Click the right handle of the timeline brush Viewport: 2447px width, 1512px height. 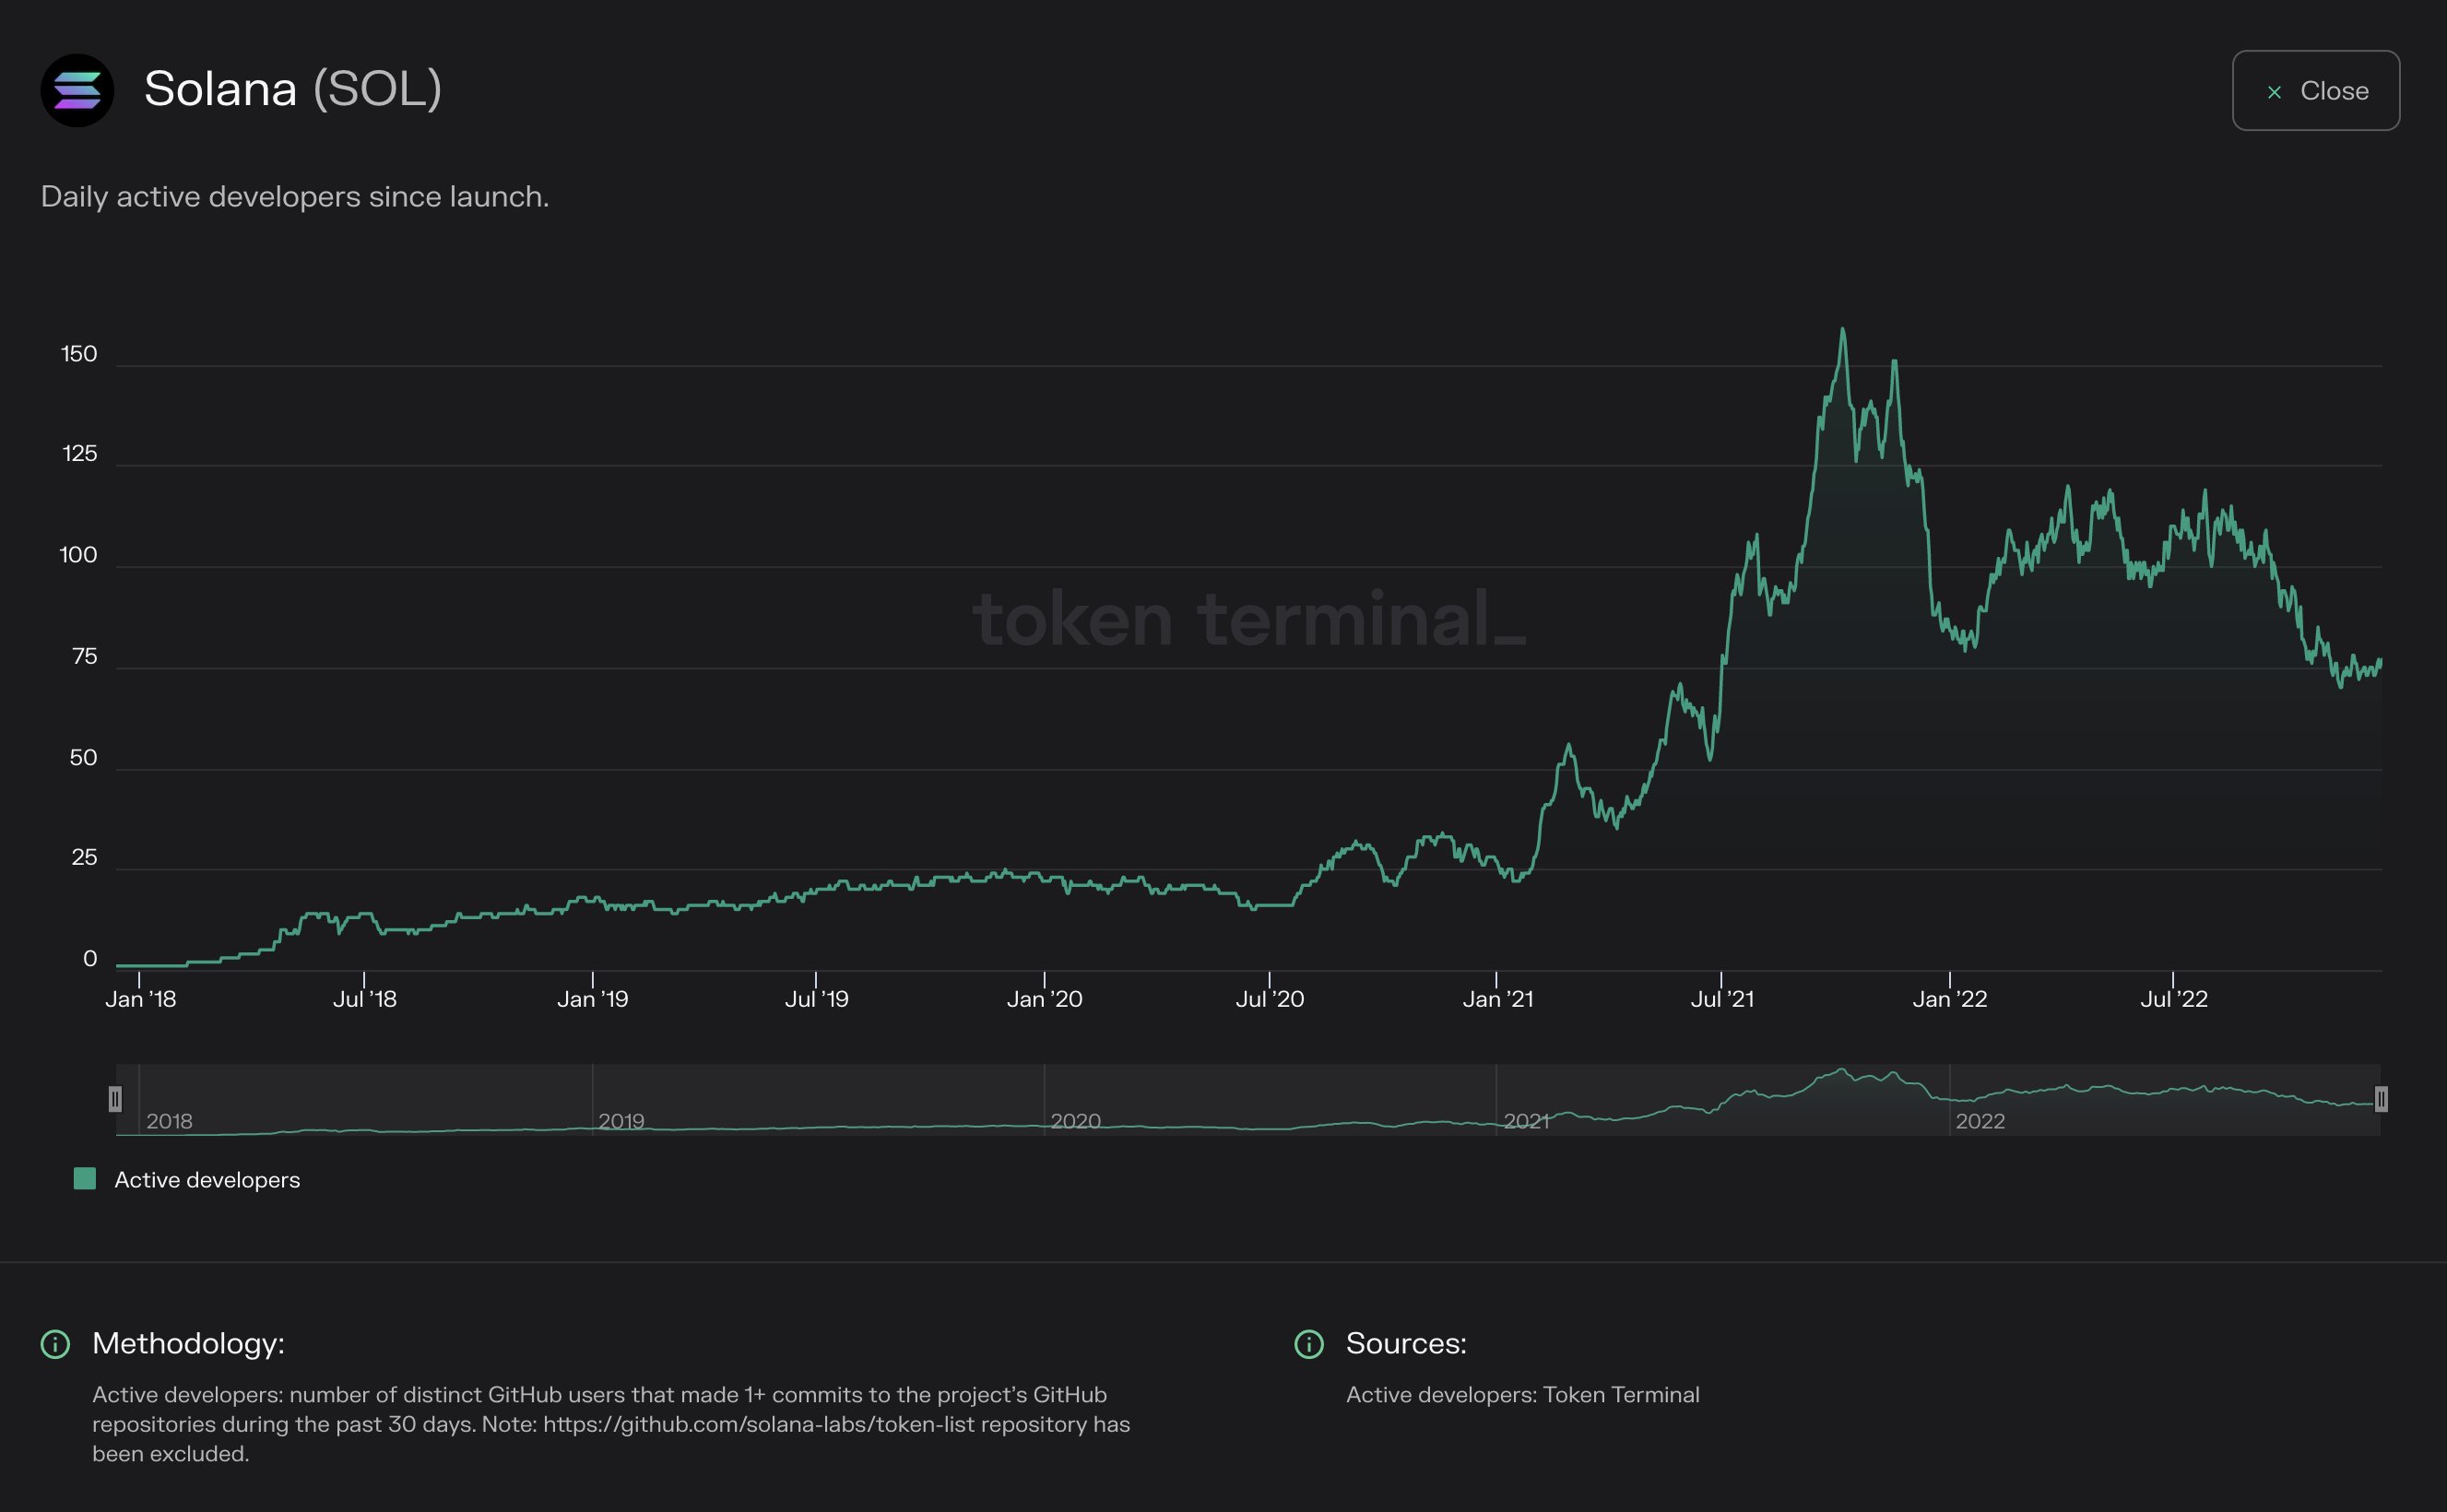(x=2382, y=1099)
